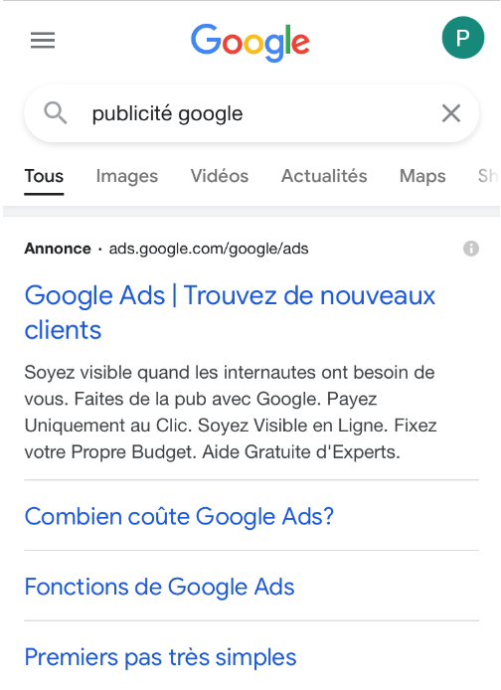
Task: Open 'Combien coûte Google Ads?' sitelink
Action: click(x=179, y=516)
